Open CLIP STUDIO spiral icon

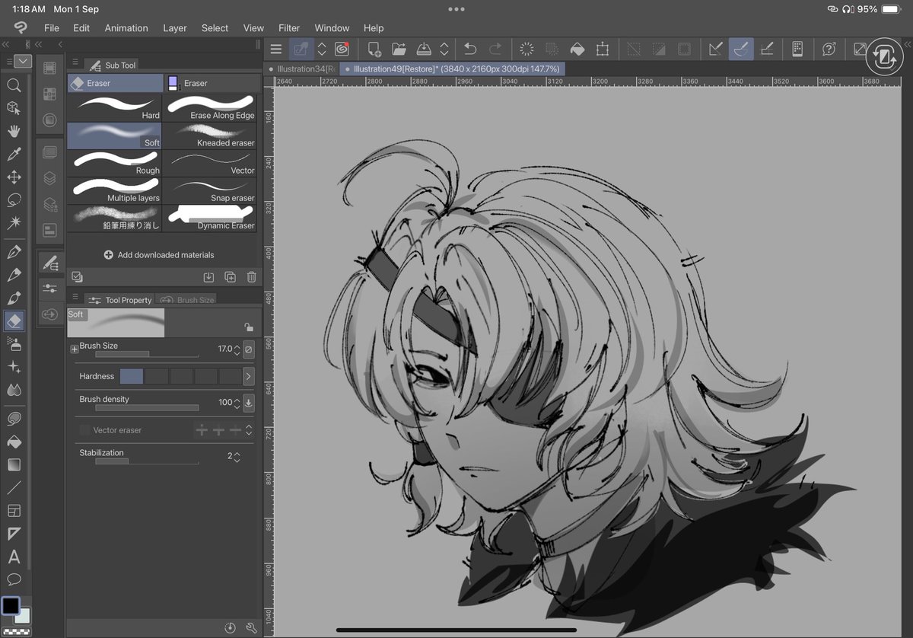[342, 49]
